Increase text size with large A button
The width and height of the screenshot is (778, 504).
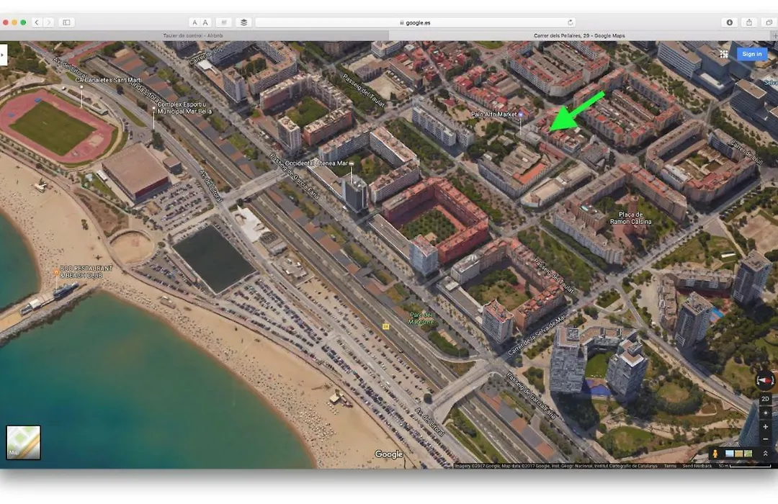205,22
